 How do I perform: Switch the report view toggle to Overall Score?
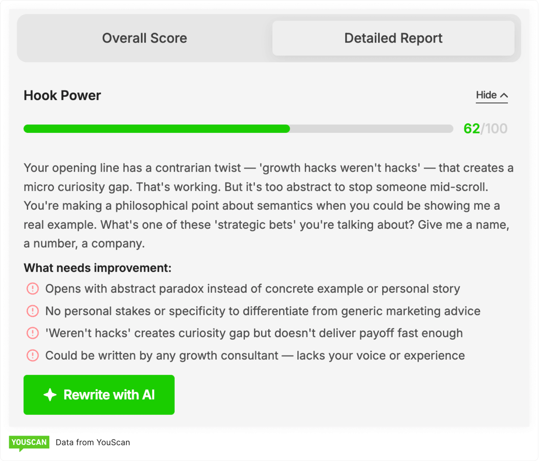tap(144, 38)
